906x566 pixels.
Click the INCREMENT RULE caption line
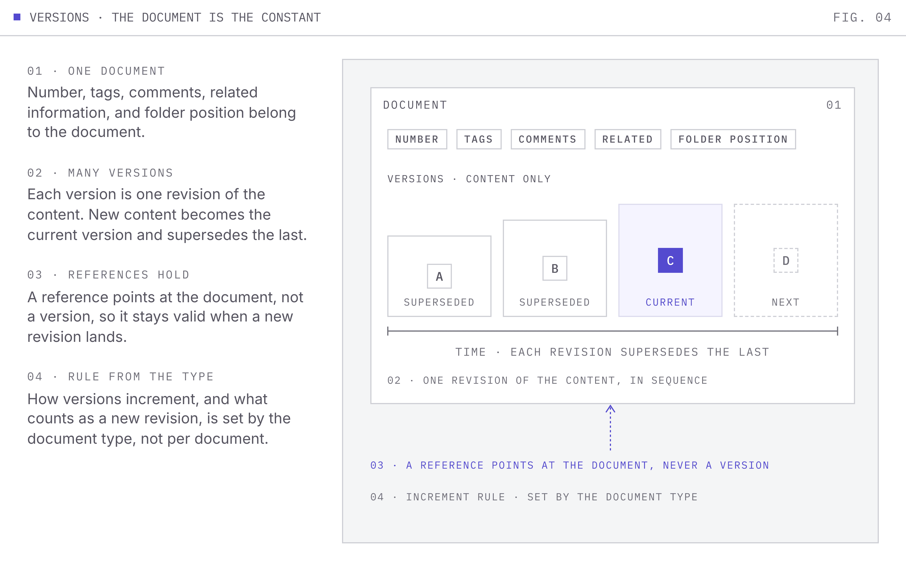click(x=534, y=497)
